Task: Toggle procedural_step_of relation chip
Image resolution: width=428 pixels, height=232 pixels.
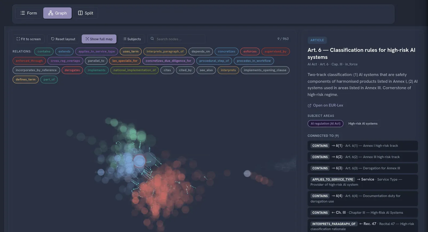Action: 214,61
